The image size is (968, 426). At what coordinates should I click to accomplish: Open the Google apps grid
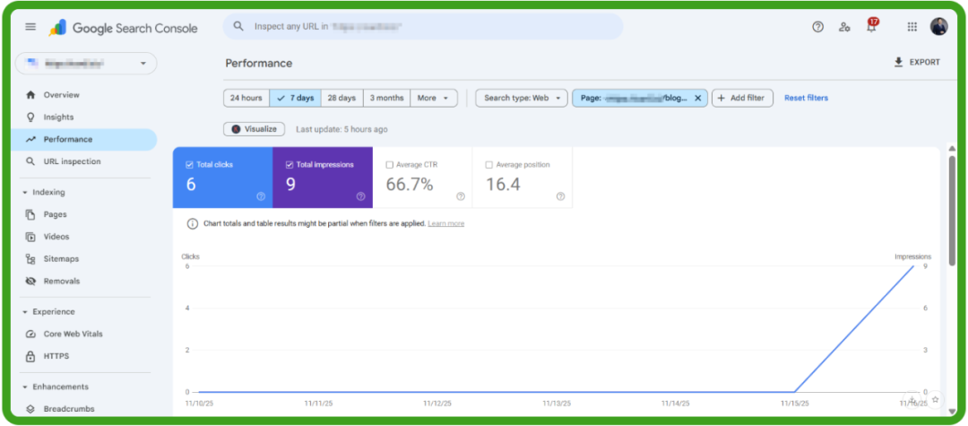point(912,27)
